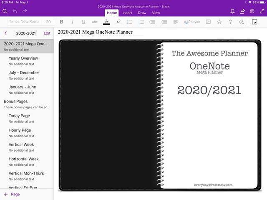The image size is (267, 200).
Task: Insert a numbered list
Action: point(141,22)
